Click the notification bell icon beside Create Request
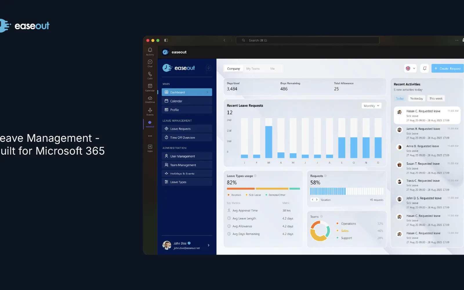This screenshot has height=290, width=464. pos(425,68)
